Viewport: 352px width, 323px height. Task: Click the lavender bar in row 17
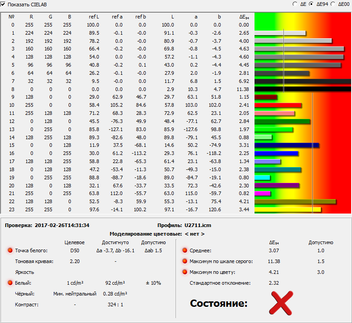point(267,161)
